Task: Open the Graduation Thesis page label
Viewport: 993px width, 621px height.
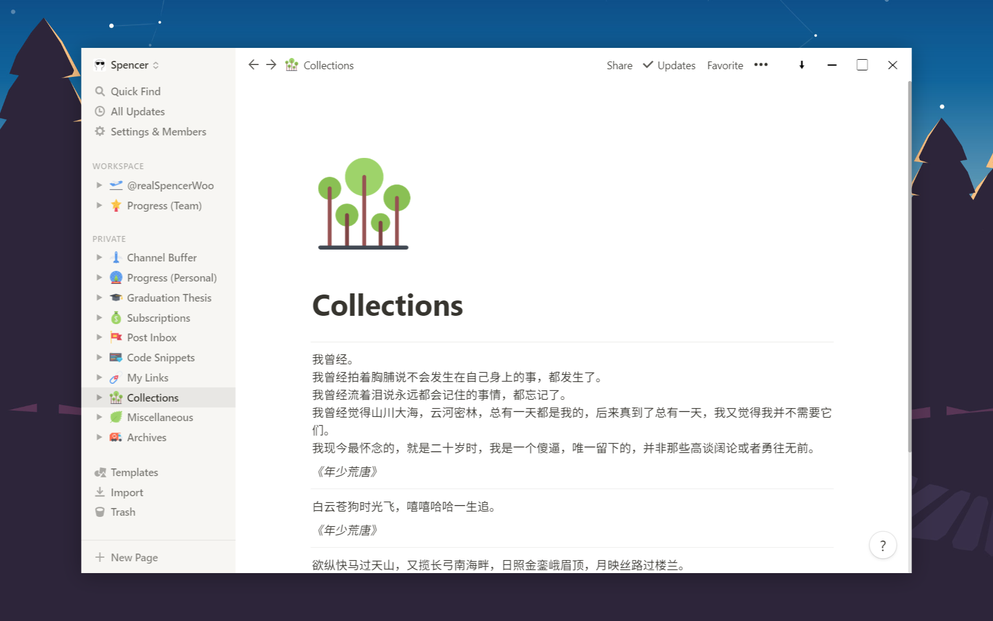Action: [x=169, y=297]
